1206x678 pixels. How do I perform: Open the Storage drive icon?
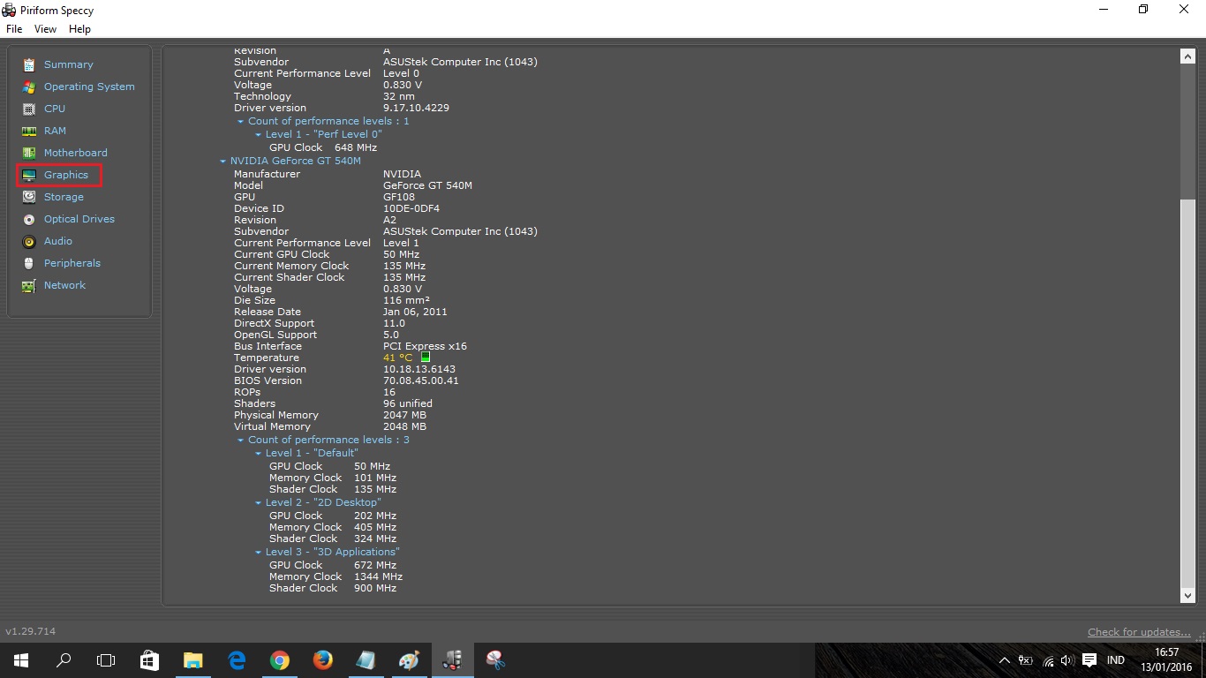pos(29,197)
